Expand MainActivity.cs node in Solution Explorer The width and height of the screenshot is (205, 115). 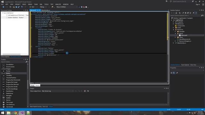(x=174, y=43)
